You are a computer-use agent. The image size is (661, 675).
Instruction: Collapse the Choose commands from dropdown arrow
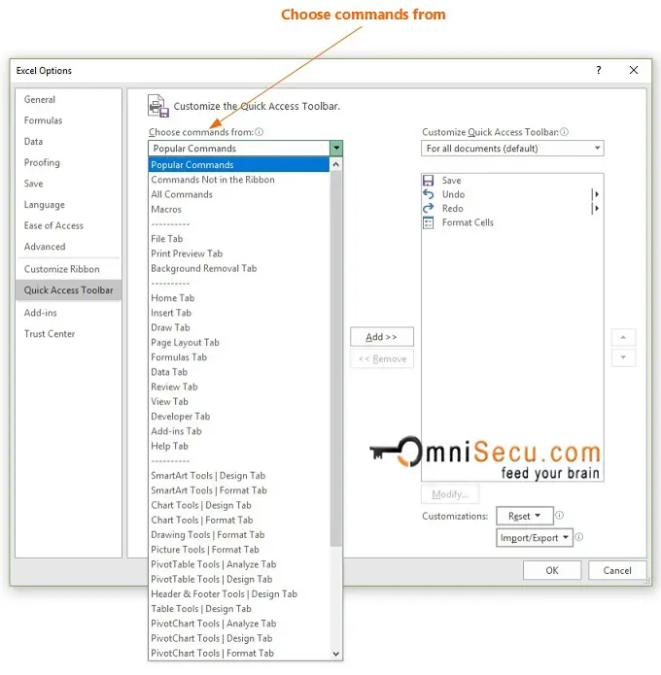click(x=336, y=148)
